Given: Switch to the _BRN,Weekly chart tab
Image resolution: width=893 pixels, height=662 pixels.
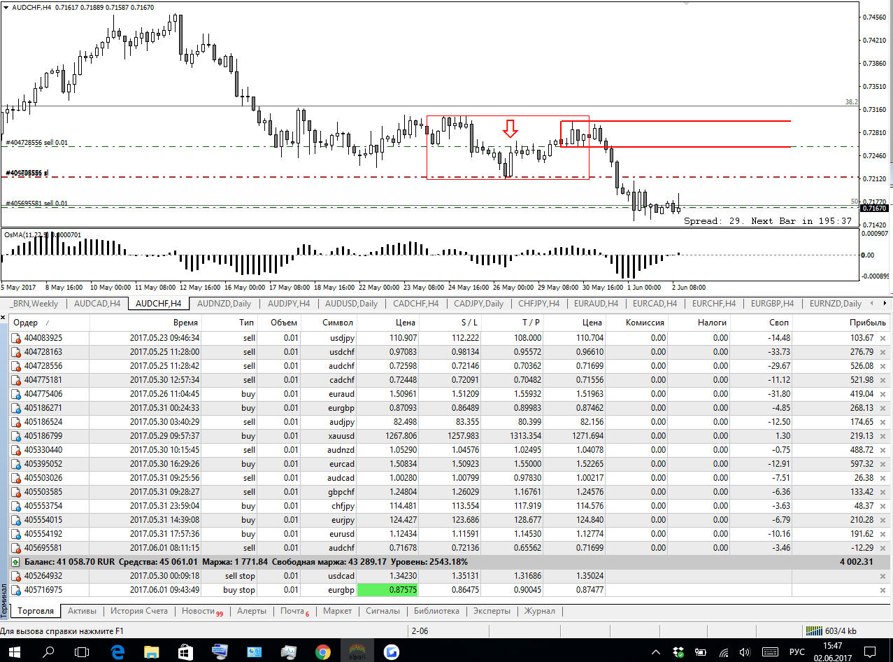Looking at the screenshot, I should point(34,304).
